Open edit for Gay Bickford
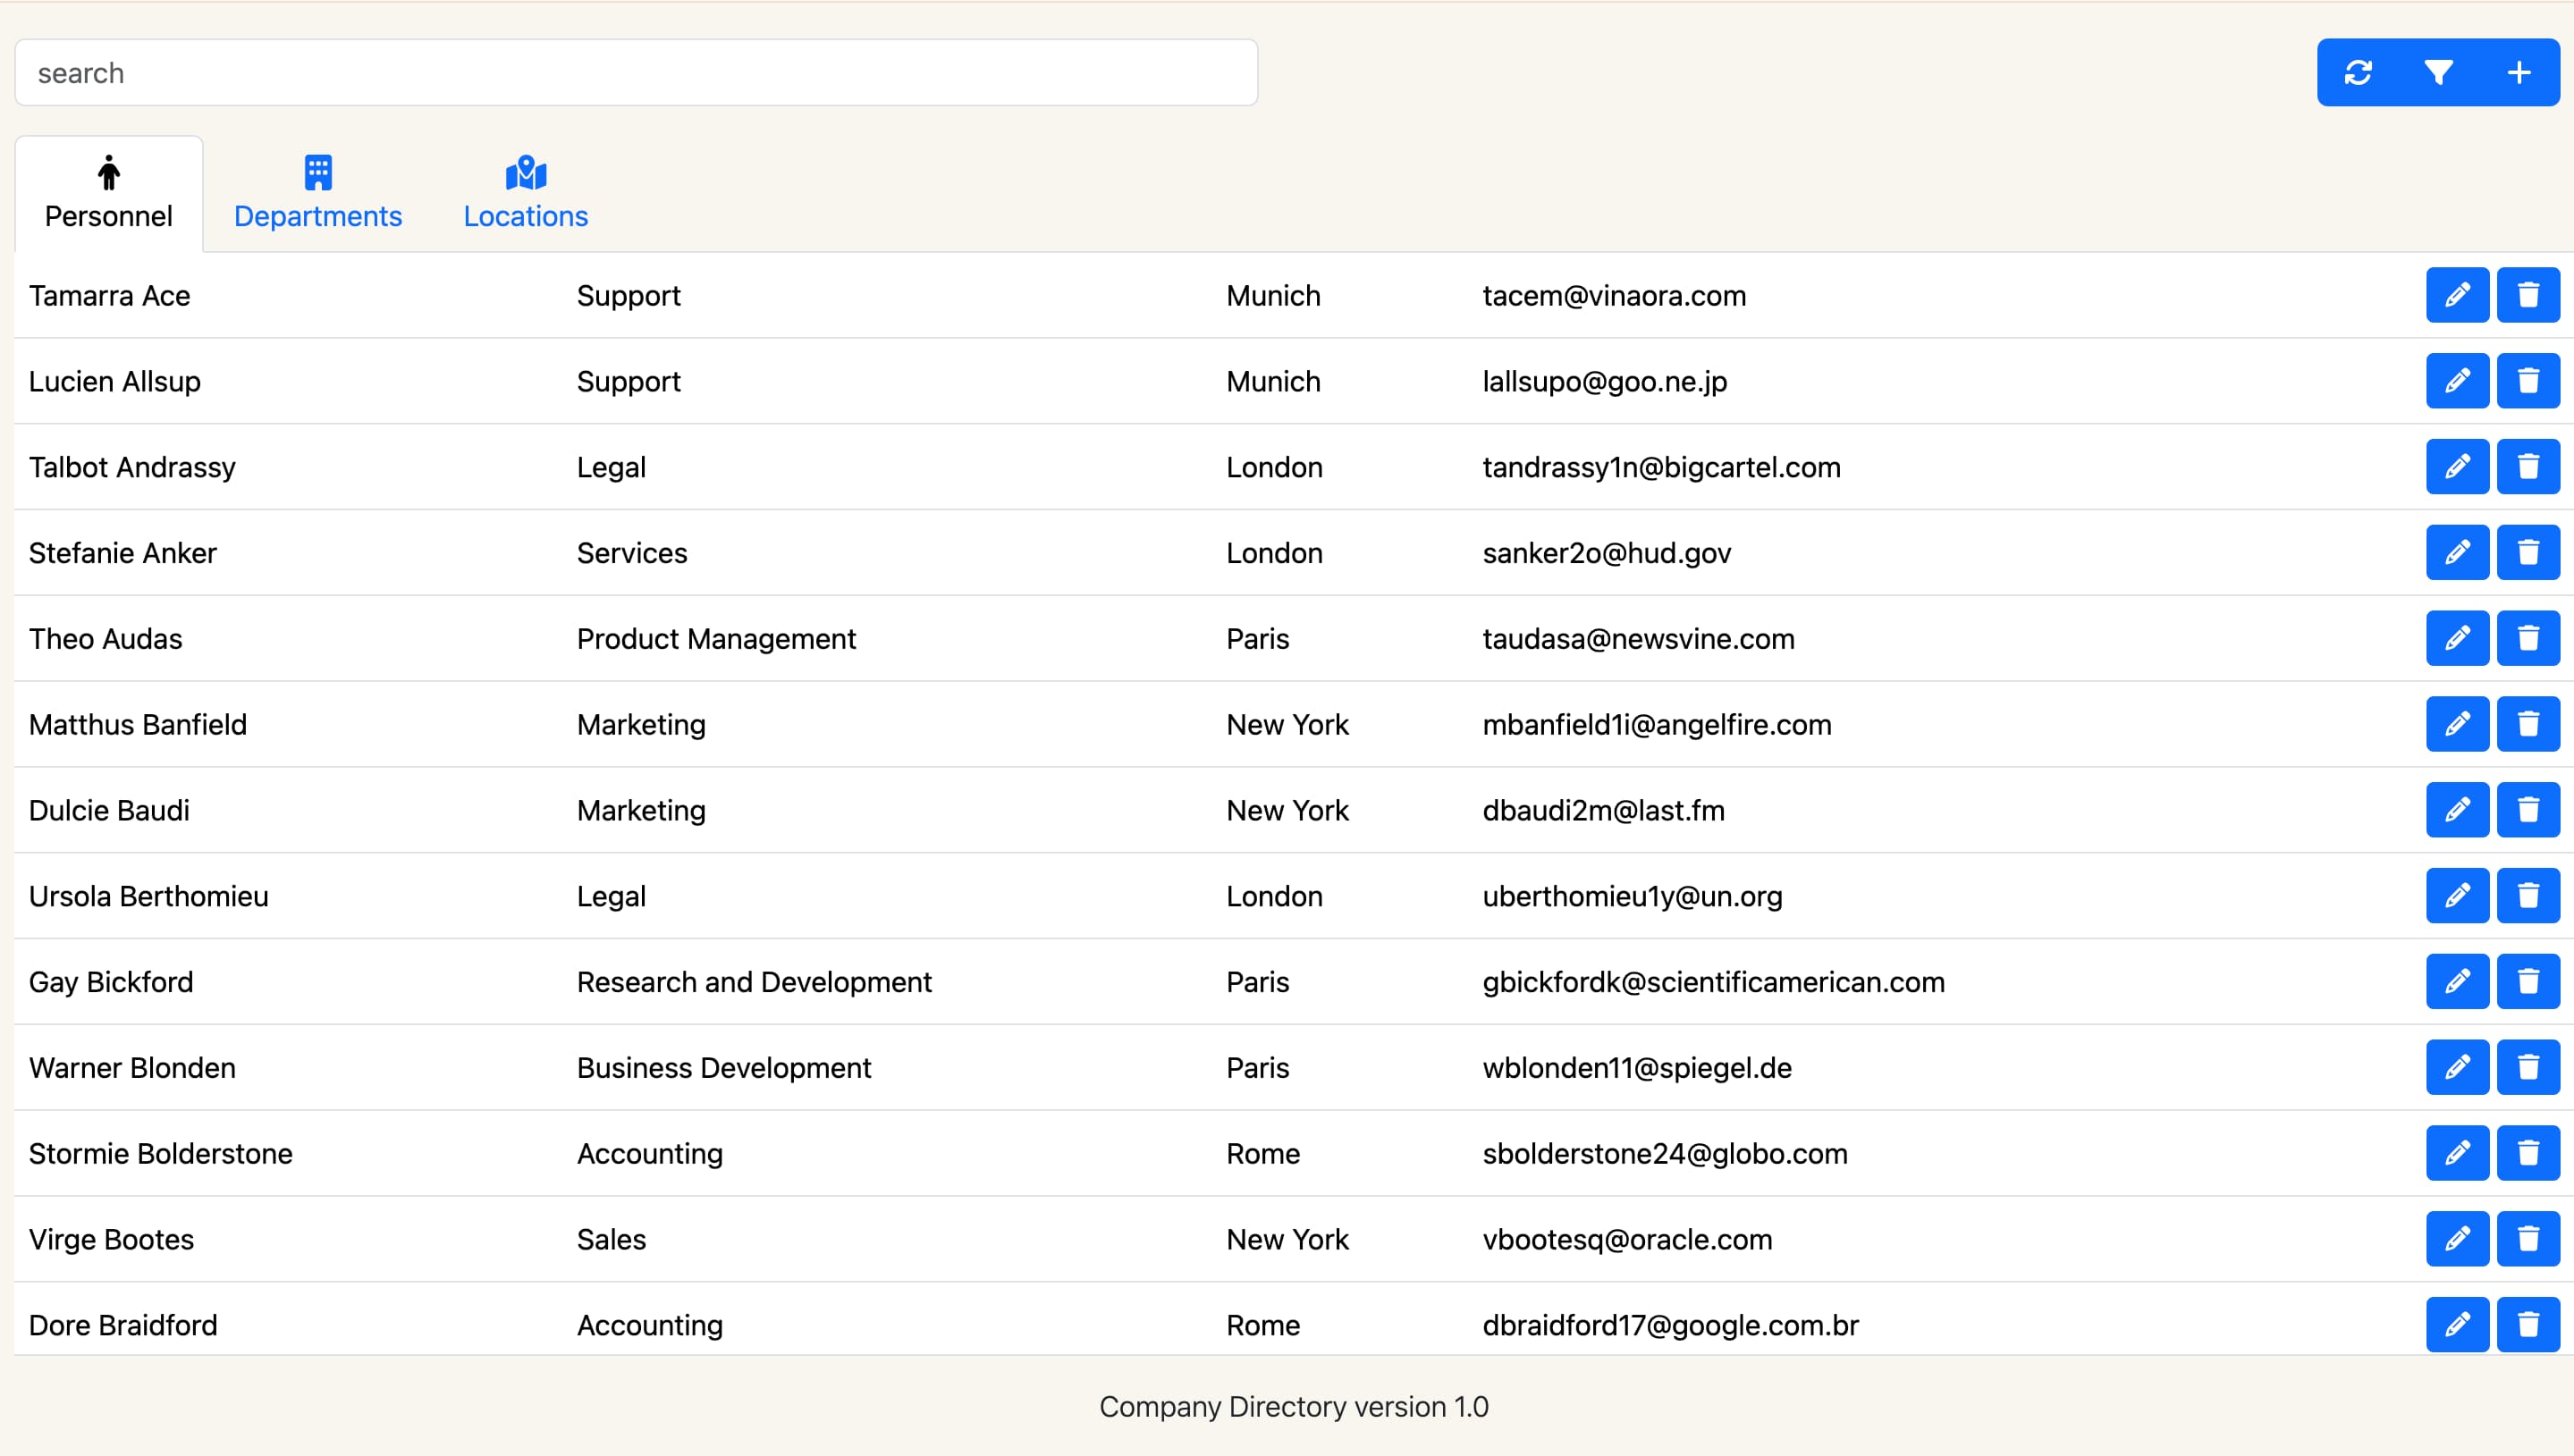The width and height of the screenshot is (2574, 1456). (x=2457, y=982)
